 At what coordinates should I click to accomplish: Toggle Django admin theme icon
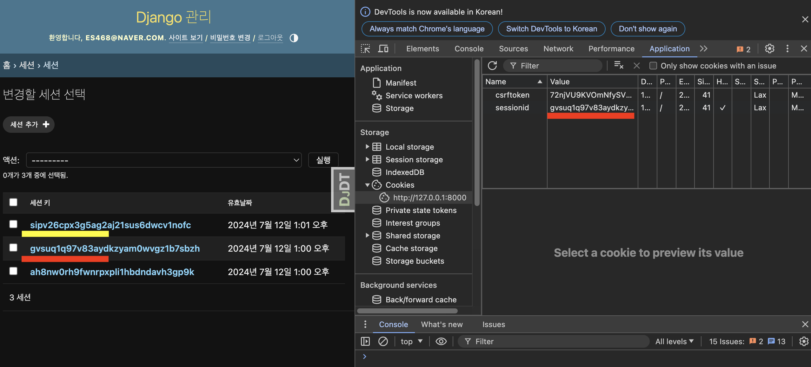pyautogui.click(x=294, y=38)
